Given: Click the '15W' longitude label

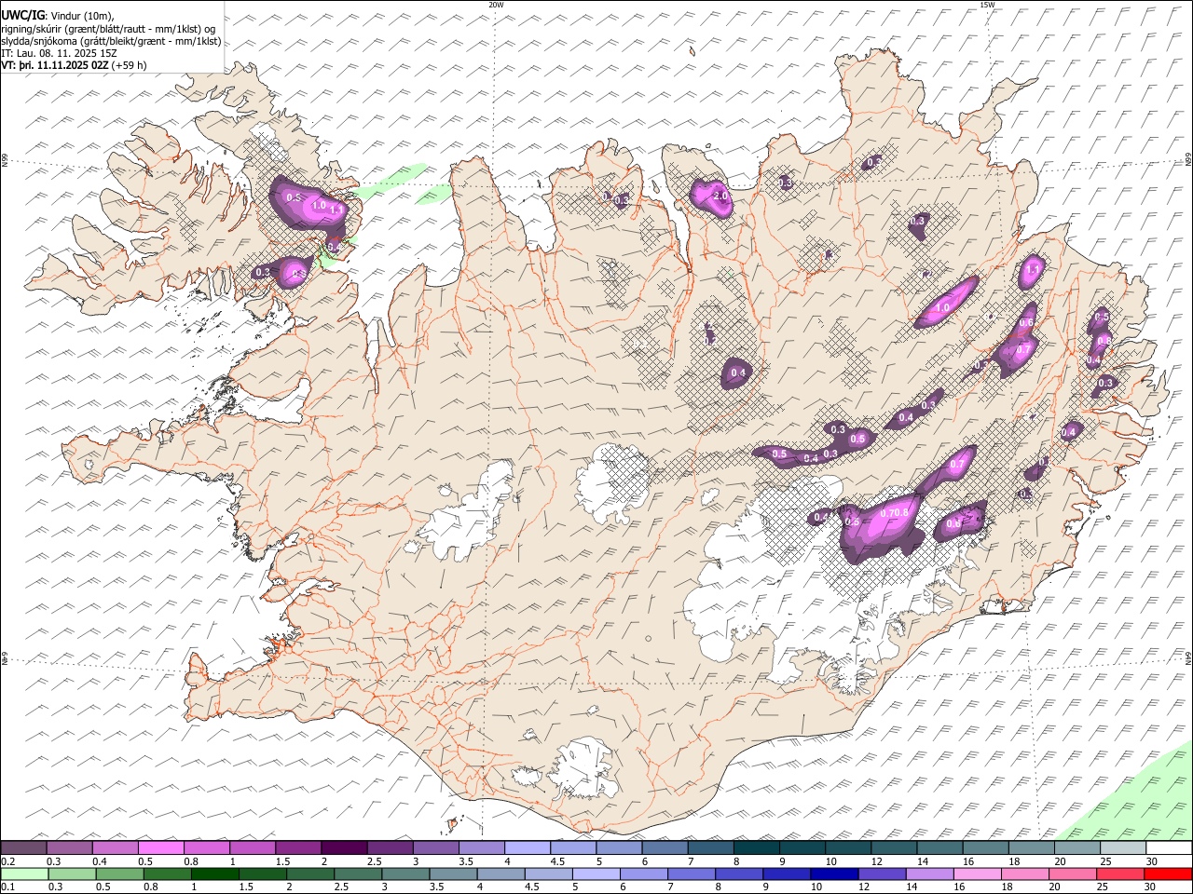Looking at the screenshot, I should click(987, 5).
